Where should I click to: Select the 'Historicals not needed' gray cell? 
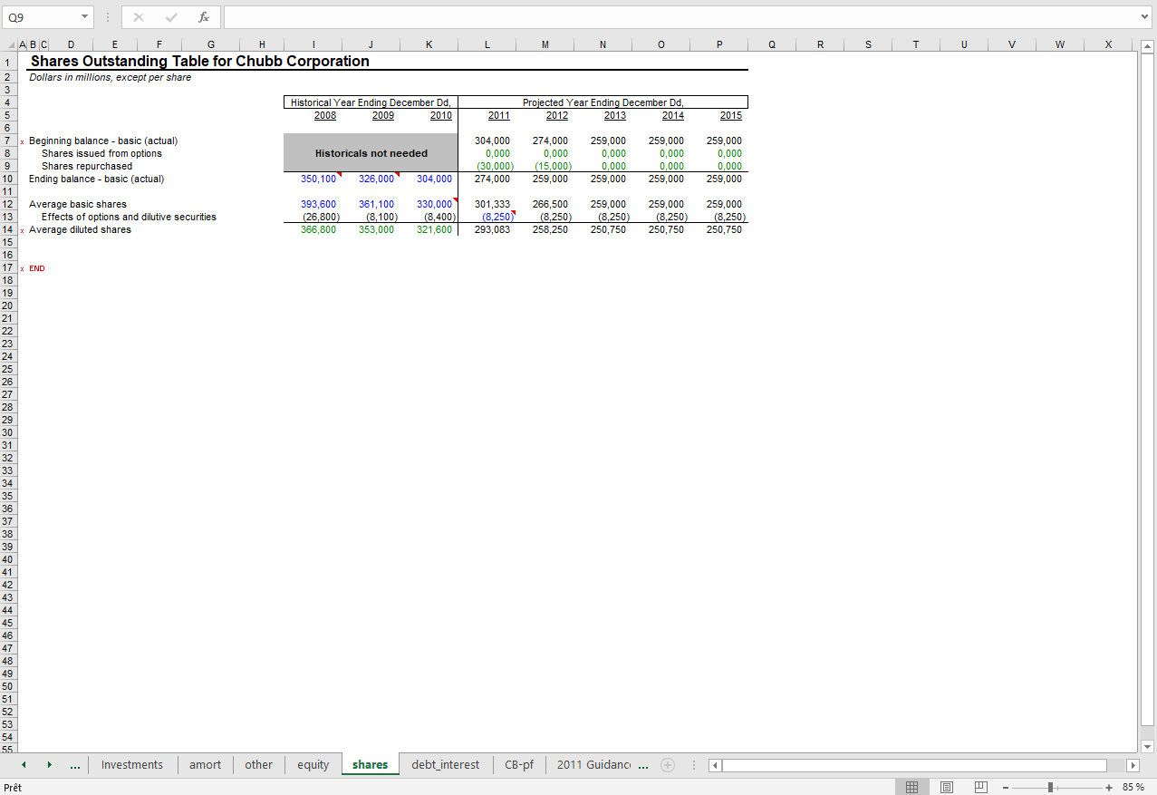click(371, 153)
